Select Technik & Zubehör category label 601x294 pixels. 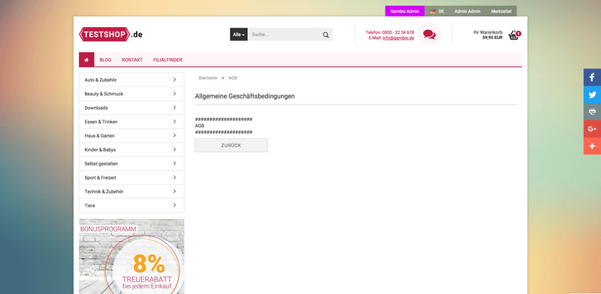(104, 192)
